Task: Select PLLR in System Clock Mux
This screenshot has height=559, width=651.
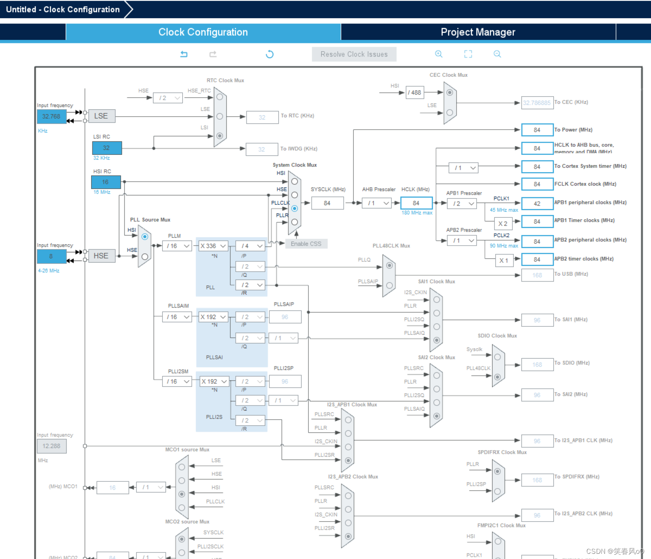Action: 295,222
